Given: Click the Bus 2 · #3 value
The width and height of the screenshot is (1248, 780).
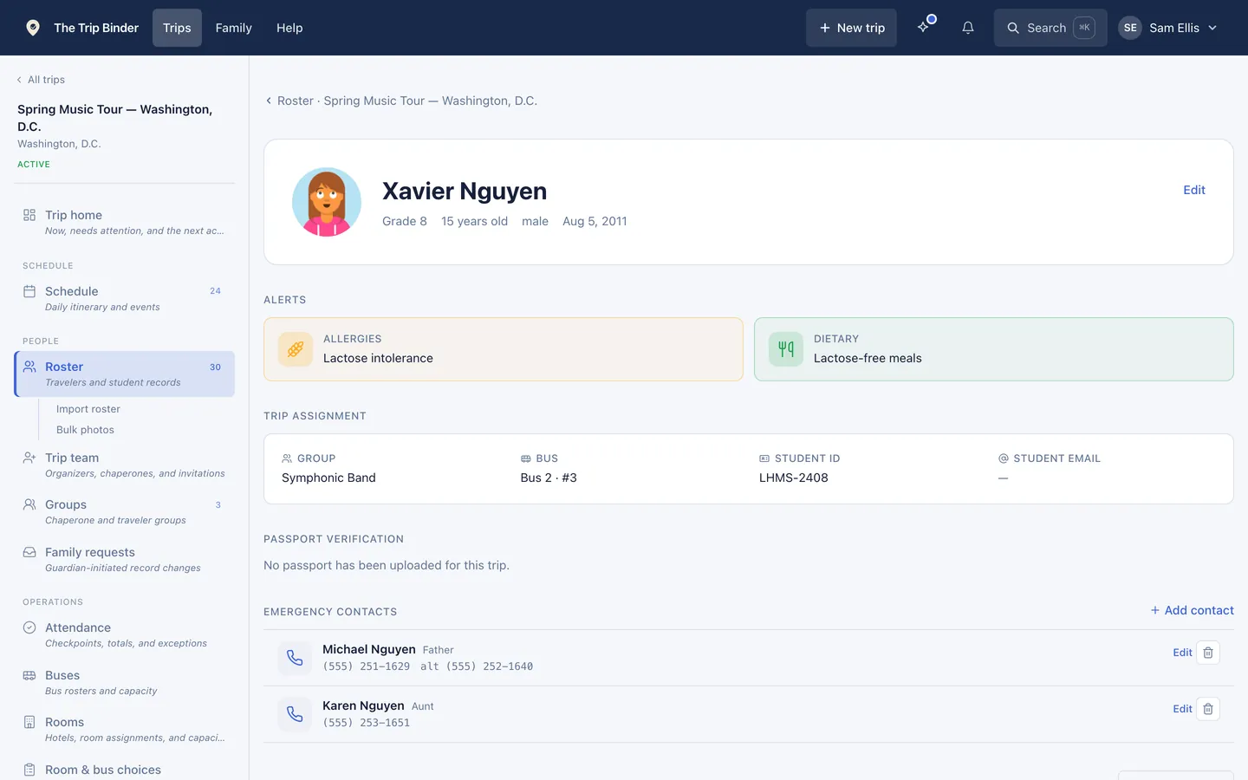Looking at the screenshot, I should 549,478.
